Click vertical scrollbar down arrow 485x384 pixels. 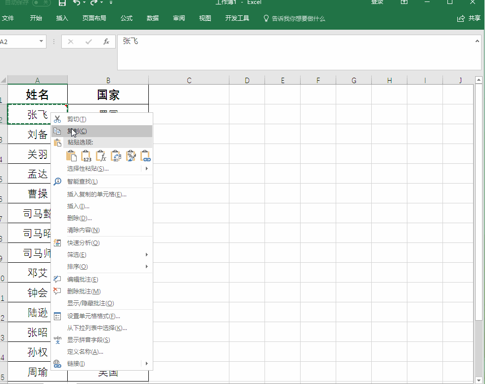pos(479,380)
